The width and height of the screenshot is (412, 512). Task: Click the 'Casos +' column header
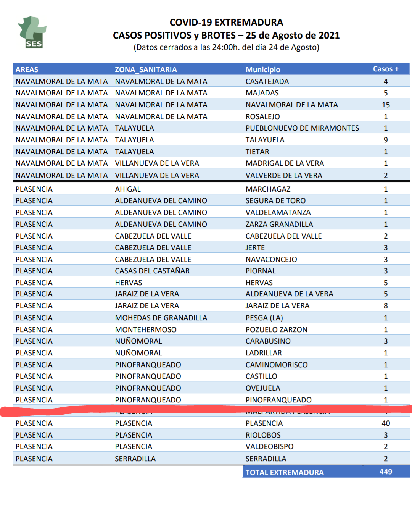(386, 69)
